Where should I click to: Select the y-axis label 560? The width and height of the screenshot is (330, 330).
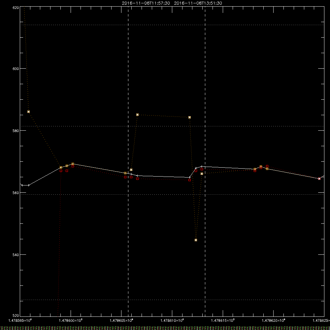[16, 193]
